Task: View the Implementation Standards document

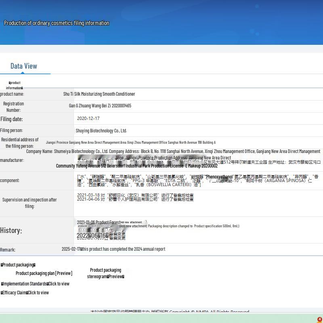Action: (x=35, y=284)
